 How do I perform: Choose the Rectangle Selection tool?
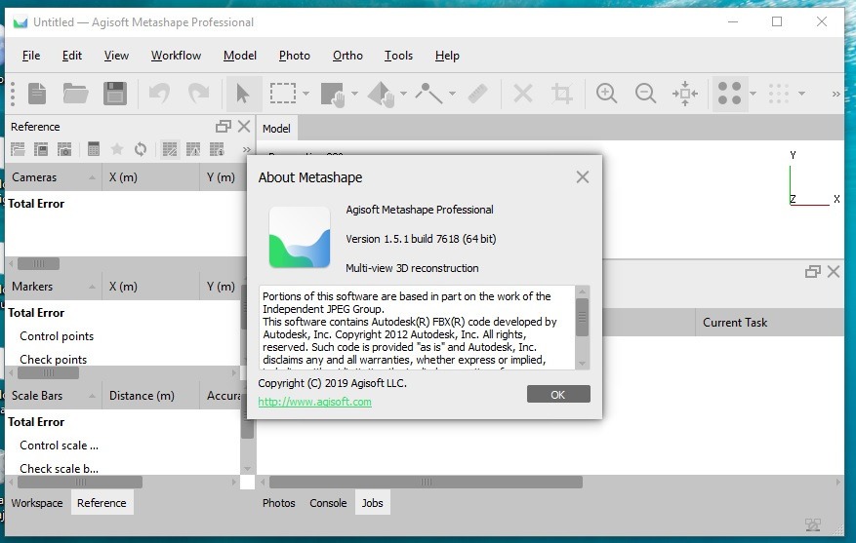point(283,94)
